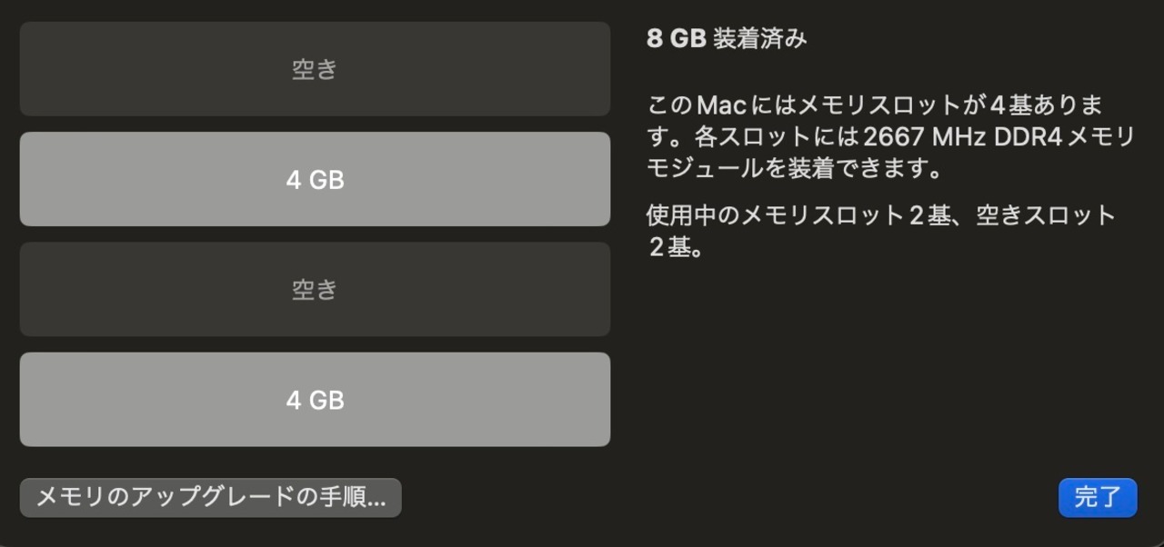
Task: Select the topmost empty 空き memory slot
Action: [x=315, y=69]
